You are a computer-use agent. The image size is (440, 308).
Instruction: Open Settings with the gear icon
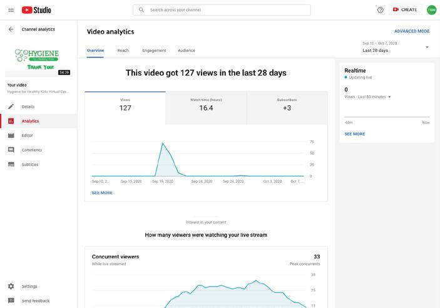pos(11,286)
